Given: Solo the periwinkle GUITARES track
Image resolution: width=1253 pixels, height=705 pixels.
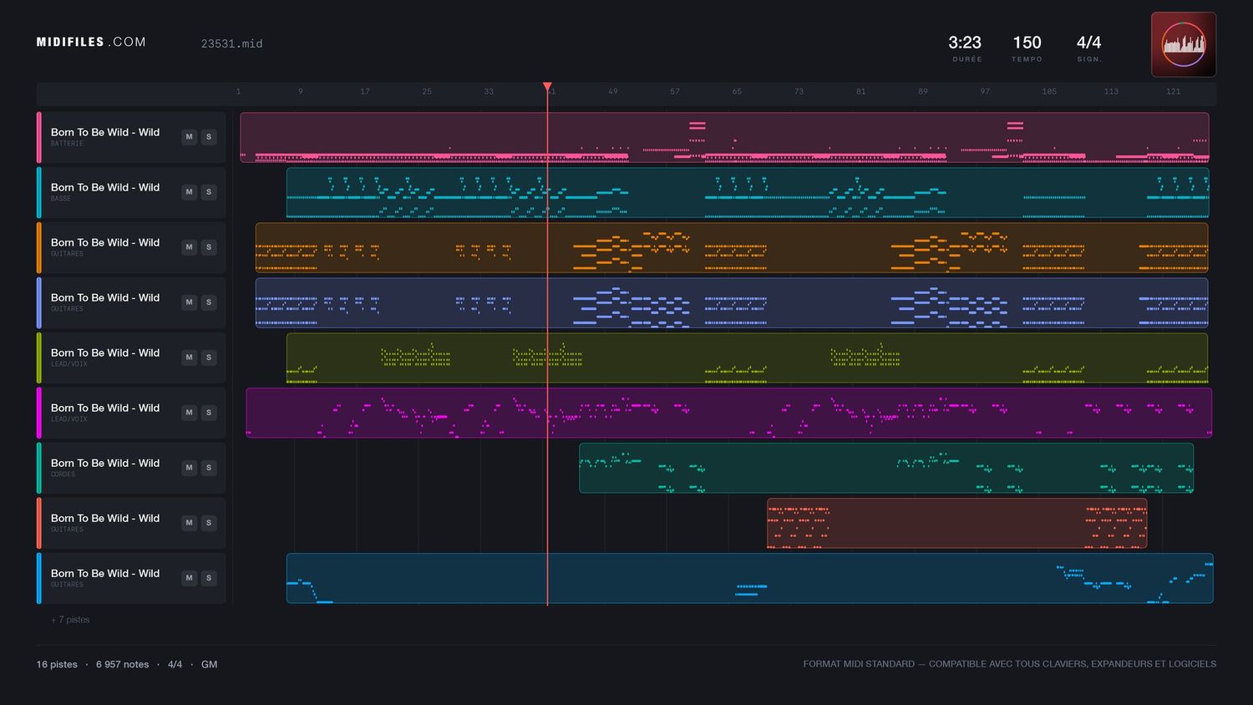Looking at the screenshot, I should coord(209,302).
